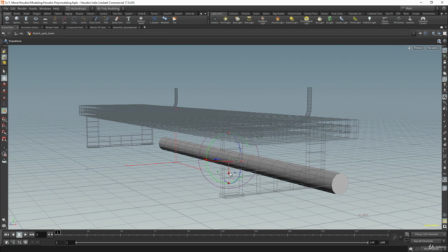Select the File shelf tool

coord(174,20)
